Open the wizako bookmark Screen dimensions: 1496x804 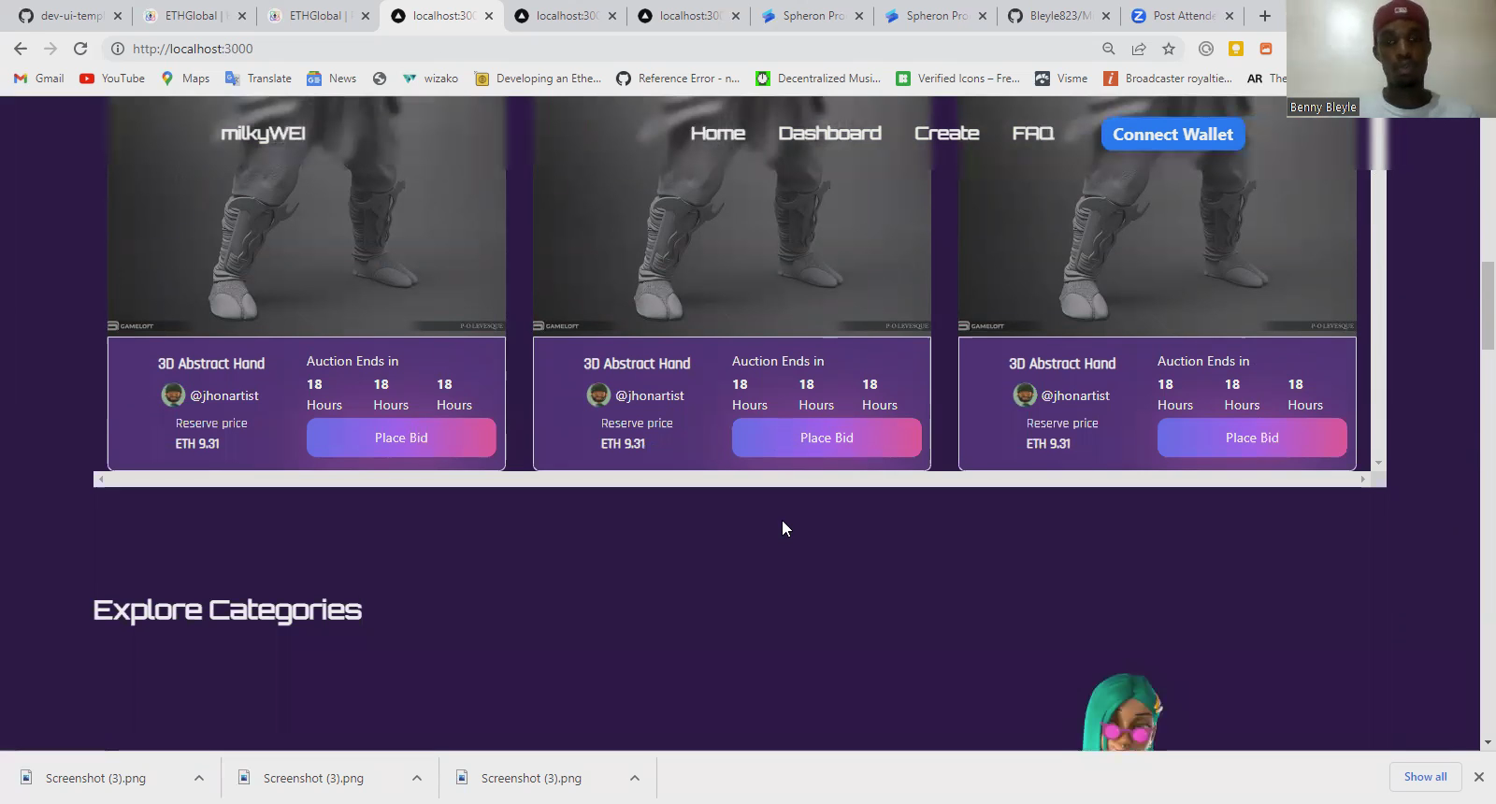click(x=430, y=79)
